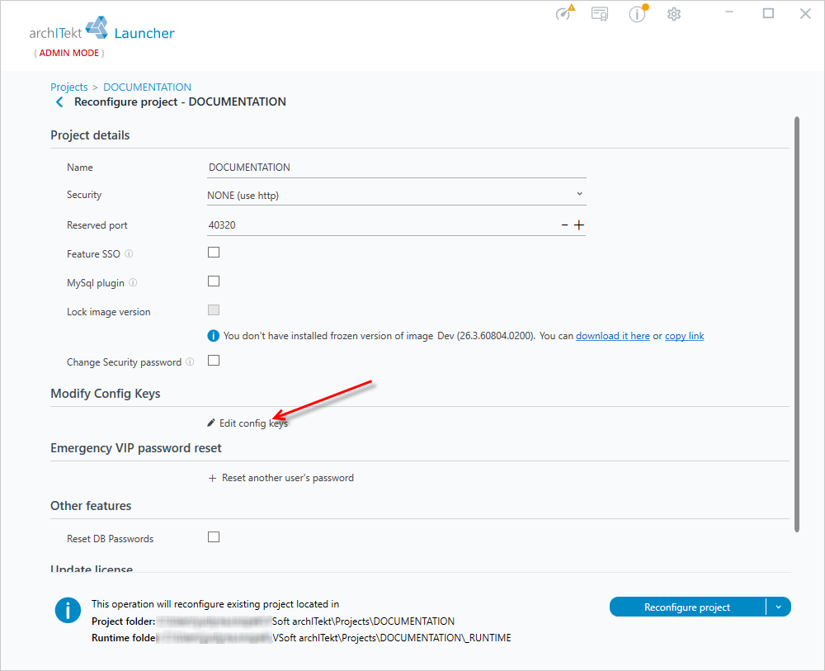Screen dimensions: 825x671
Task: Click the info icon next to MySql plugin
Action: pos(133,282)
